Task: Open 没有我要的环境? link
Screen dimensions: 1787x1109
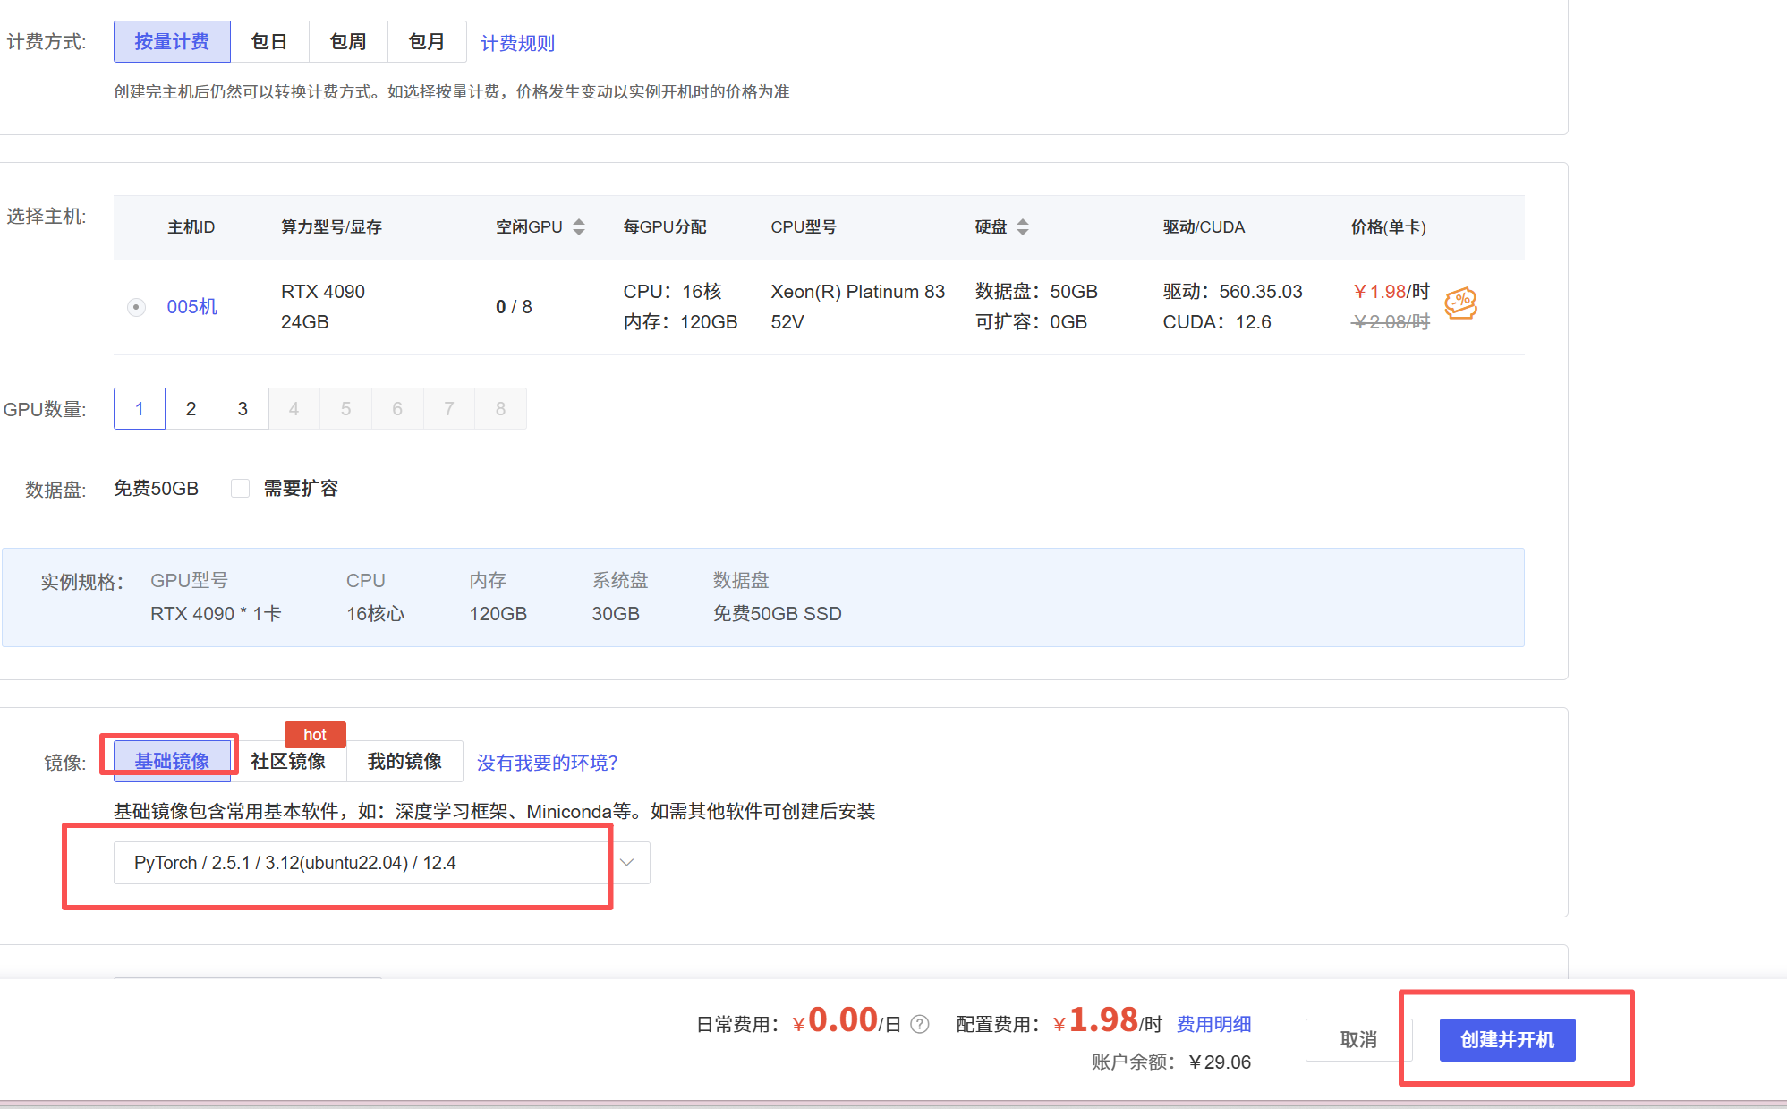Action: coord(547,763)
